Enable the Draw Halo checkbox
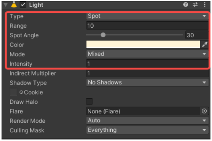Viewport: 212px width, 141px height. 89,101
